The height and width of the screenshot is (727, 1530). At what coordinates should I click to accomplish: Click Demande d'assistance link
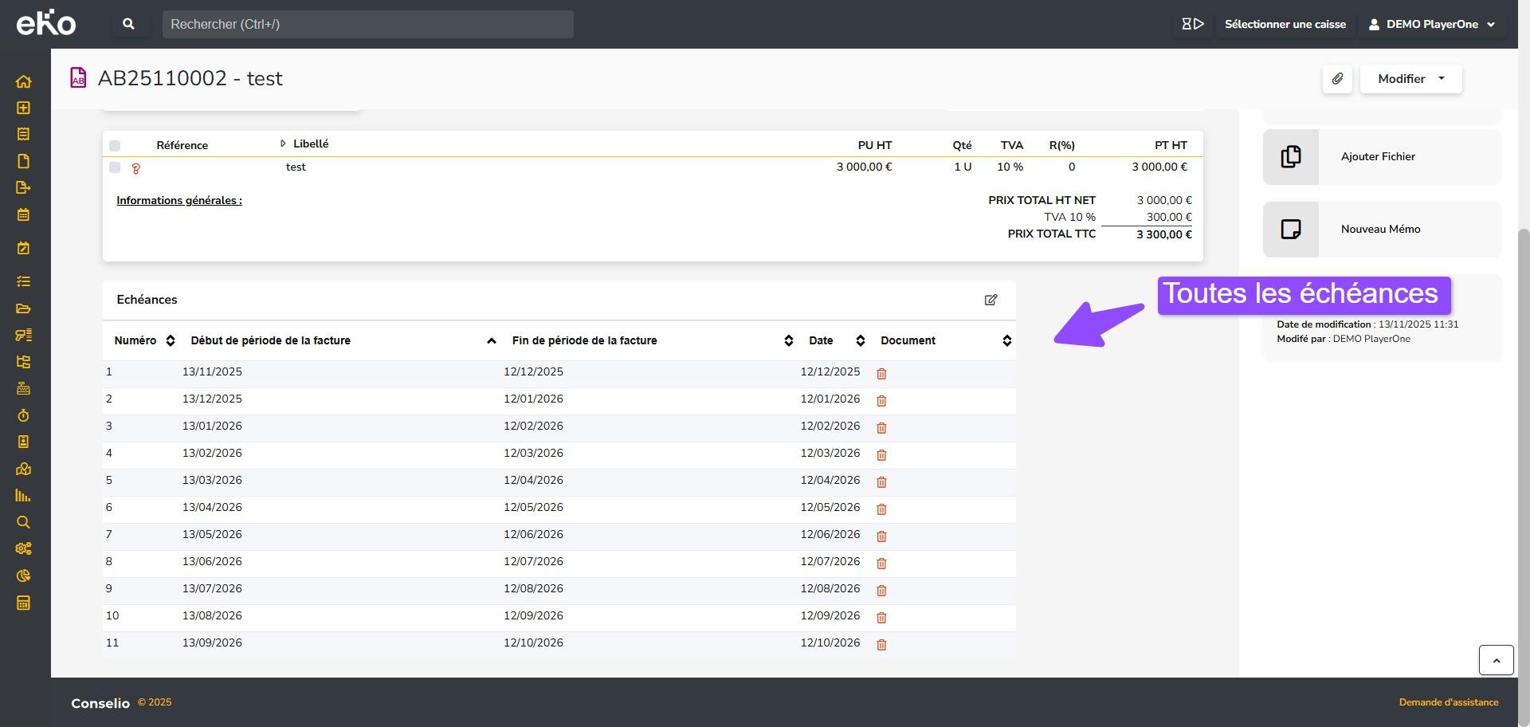[x=1448, y=702]
